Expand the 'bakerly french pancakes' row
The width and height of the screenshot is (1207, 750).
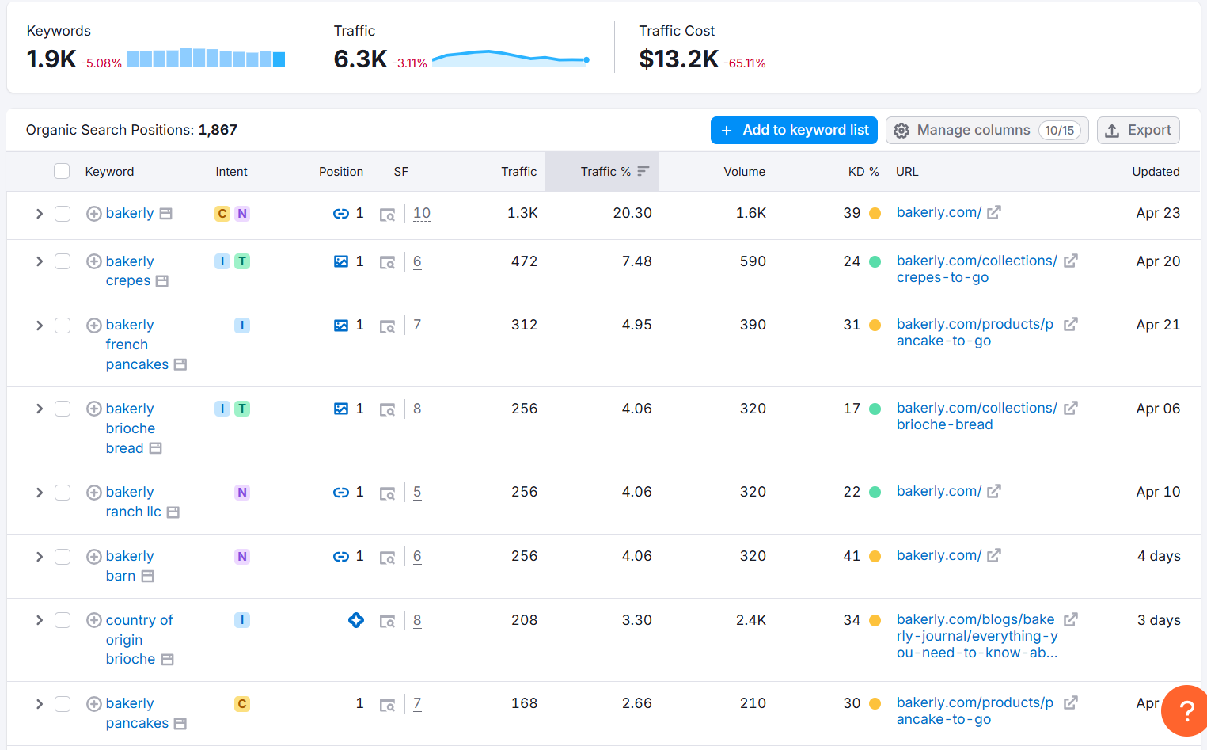[39, 326]
